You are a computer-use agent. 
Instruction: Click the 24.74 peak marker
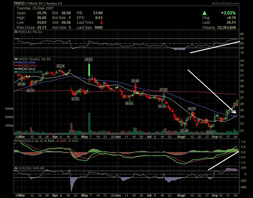pyautogui.click(x=192, y=109)
